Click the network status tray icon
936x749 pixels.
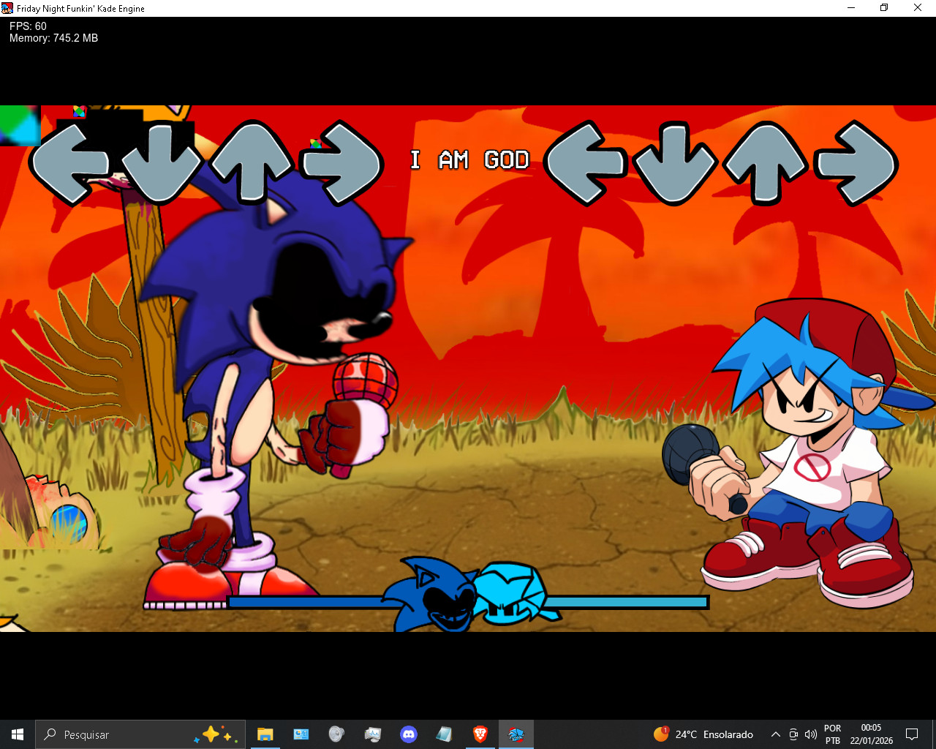pyautogui.click(x=793, y=734)
